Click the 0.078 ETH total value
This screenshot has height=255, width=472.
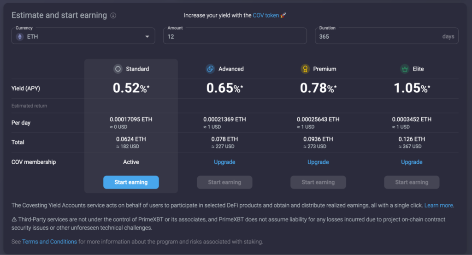(x=224, y=139)
